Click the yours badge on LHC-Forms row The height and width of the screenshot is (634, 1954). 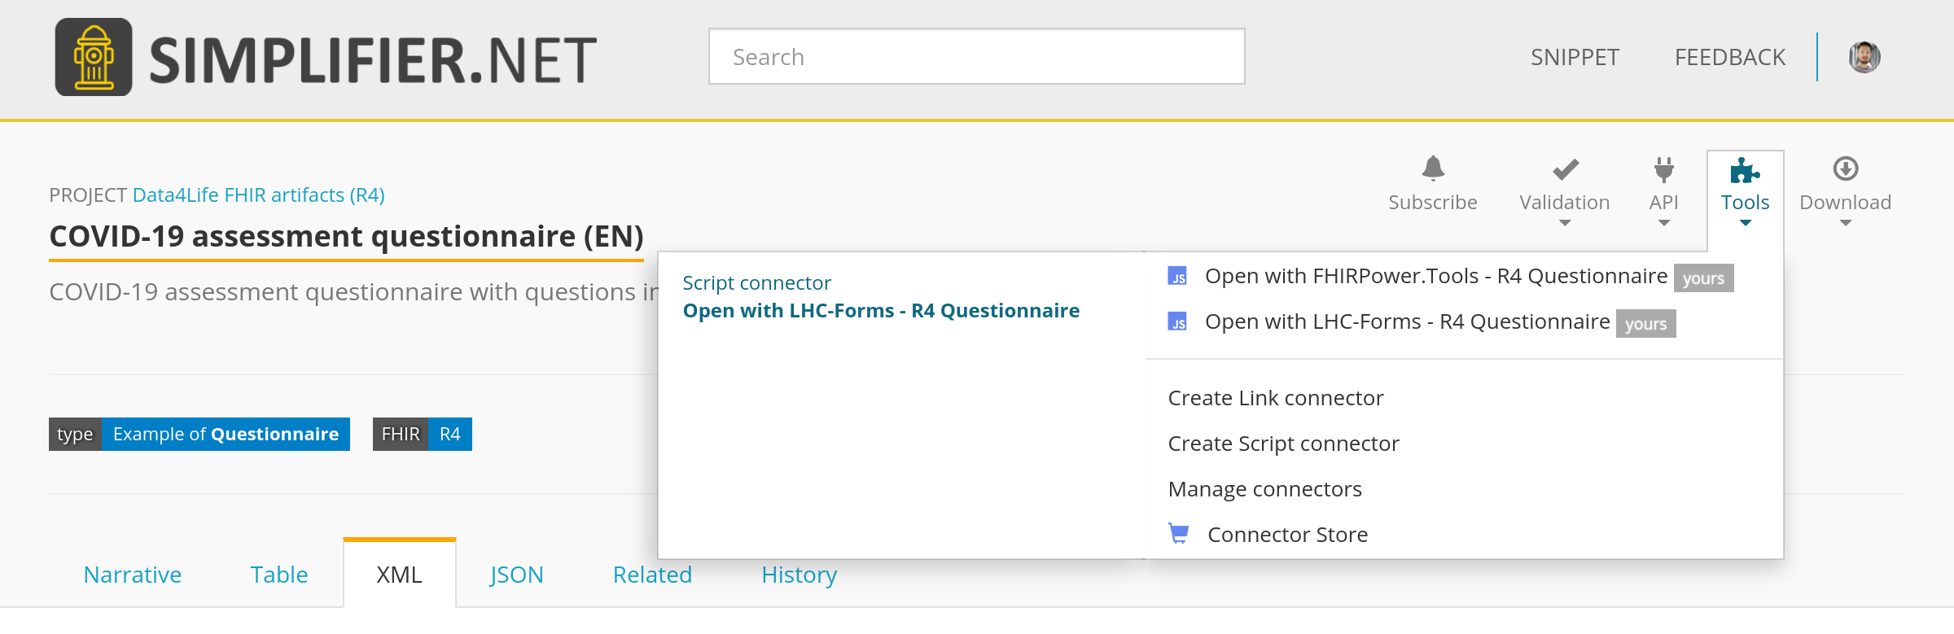1645,324
